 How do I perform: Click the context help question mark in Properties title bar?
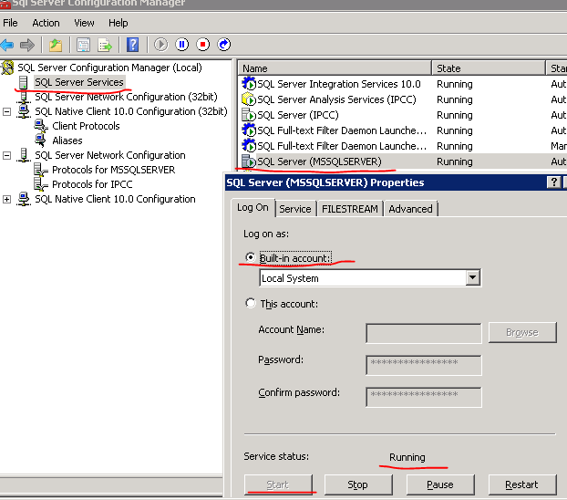coord(553,182)
